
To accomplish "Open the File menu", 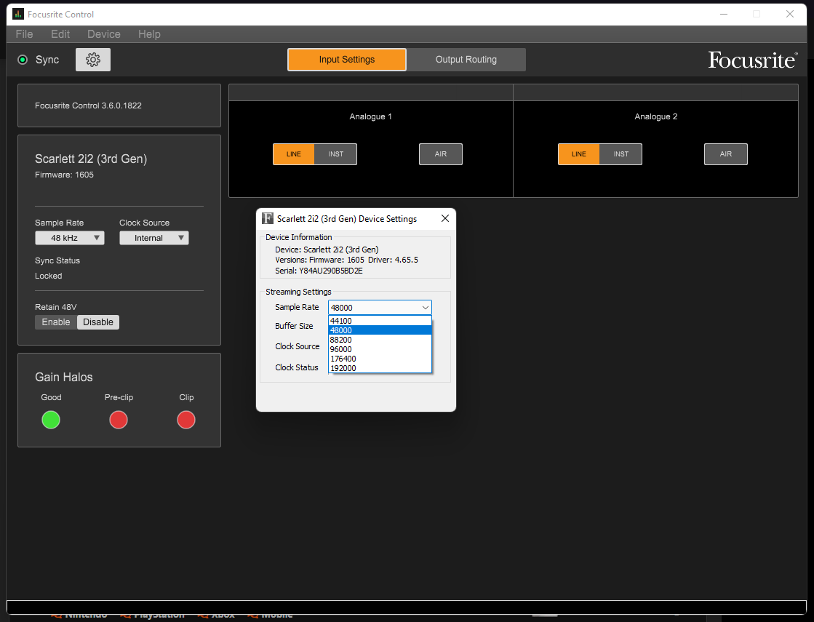I will click(25, 34).
